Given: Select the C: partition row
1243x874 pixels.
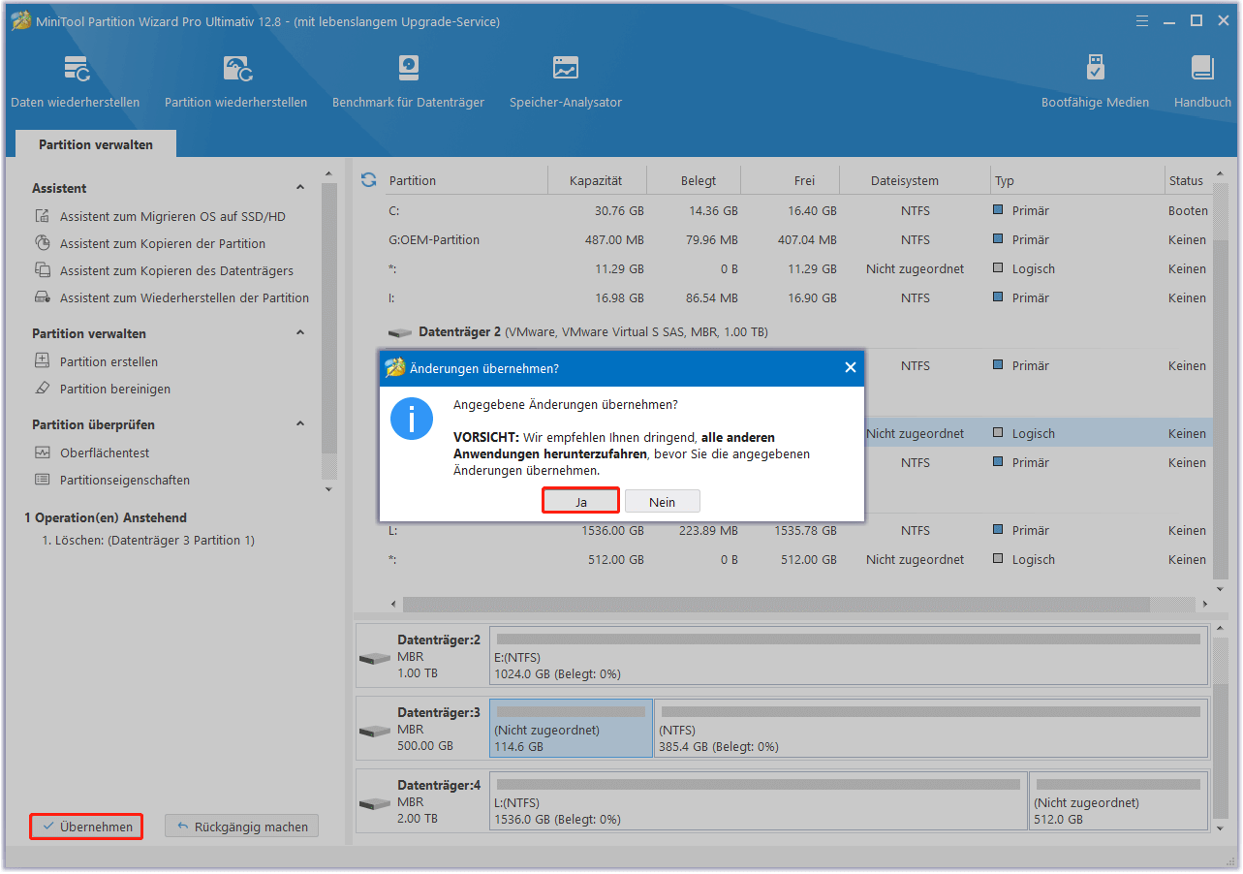Looking at the screenshot, I should point(798,211).
